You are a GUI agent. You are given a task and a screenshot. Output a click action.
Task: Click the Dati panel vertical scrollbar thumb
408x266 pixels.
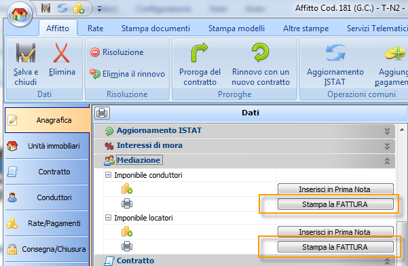point(402,244)
